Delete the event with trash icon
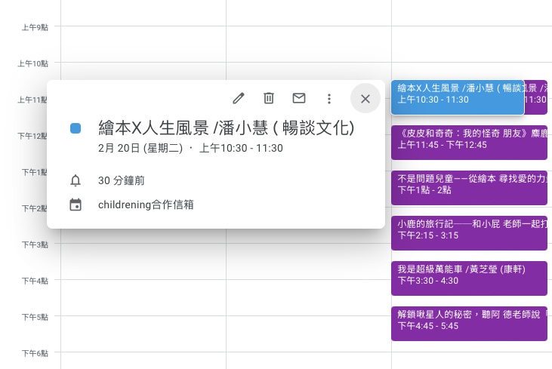The image size is (552, 369). coord(269,98)
